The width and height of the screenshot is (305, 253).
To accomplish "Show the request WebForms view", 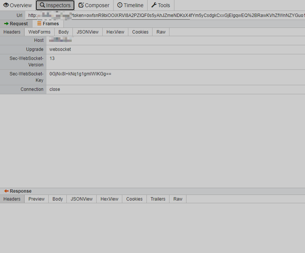I will [x=39, y=32].
